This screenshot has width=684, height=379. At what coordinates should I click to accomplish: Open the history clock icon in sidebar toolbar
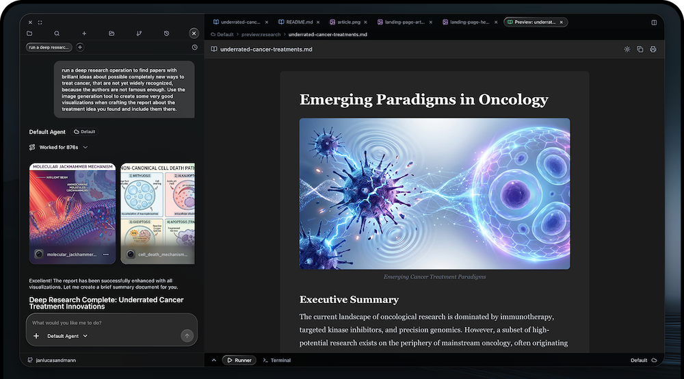click(167, 33)
